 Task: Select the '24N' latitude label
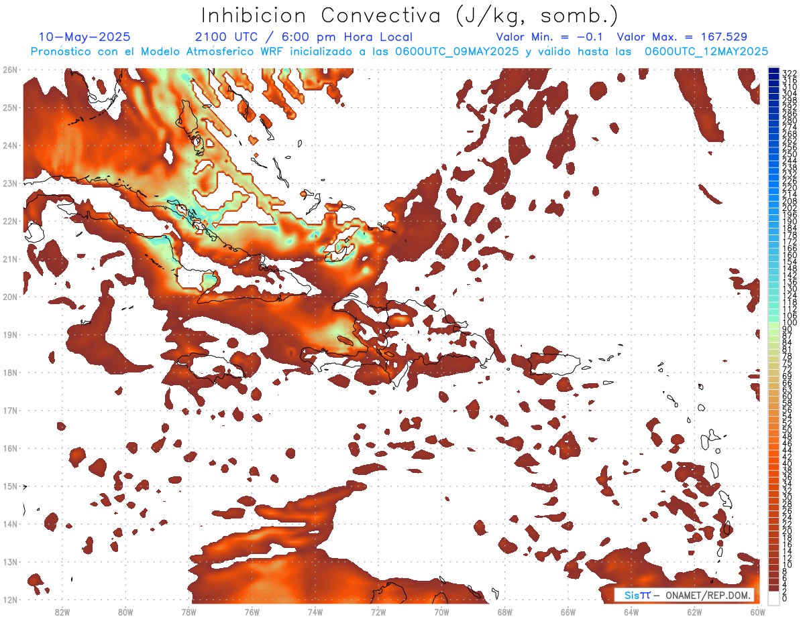[10, 145]
